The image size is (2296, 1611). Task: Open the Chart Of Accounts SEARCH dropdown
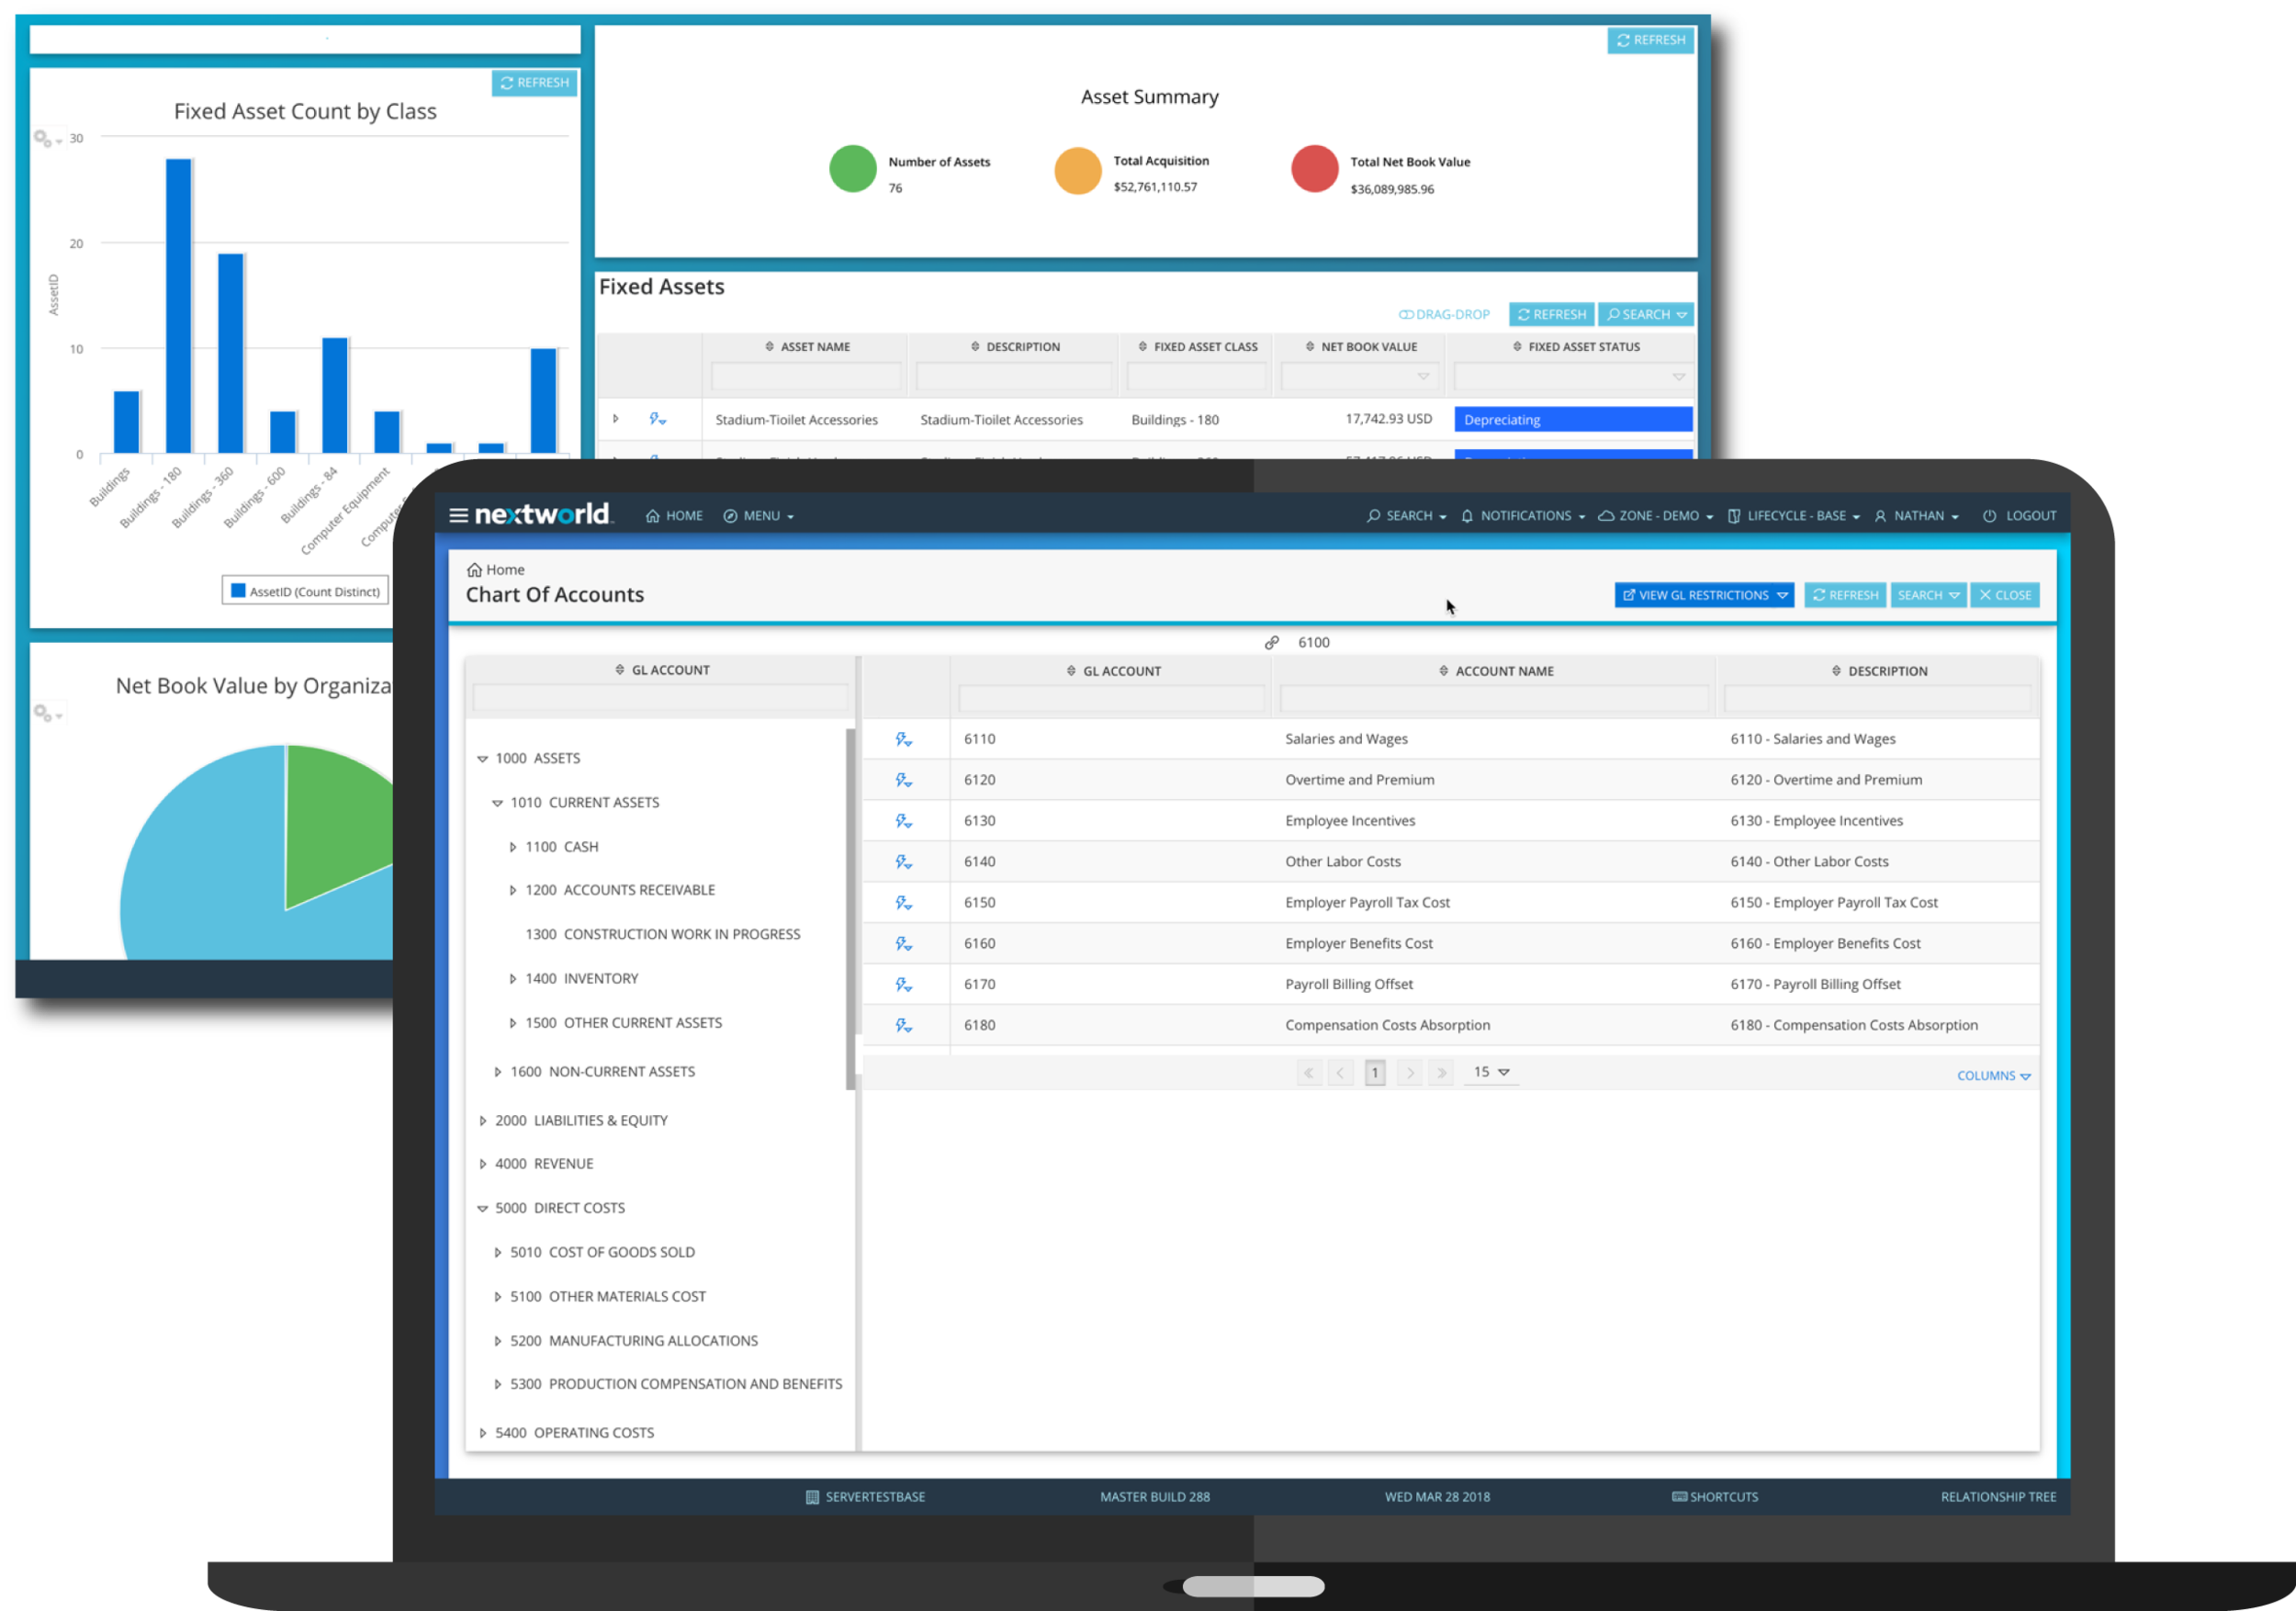coord(1928,595)
